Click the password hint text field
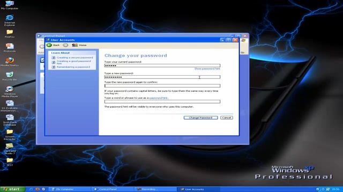The height and width of the screenshot is (192, 343). point(162,101)
